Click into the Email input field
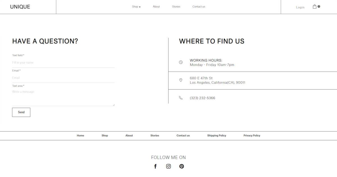Image resolution: width=337 pixels, height=177 pixels. coord(63,78)
